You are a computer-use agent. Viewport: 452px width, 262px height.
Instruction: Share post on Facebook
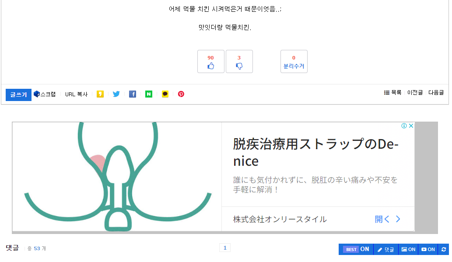133,94
